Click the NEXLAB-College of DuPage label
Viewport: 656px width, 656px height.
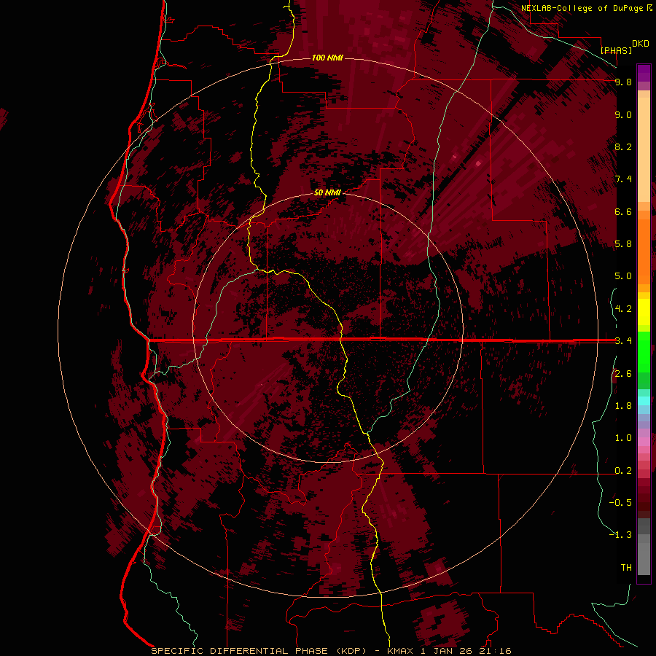584,8
